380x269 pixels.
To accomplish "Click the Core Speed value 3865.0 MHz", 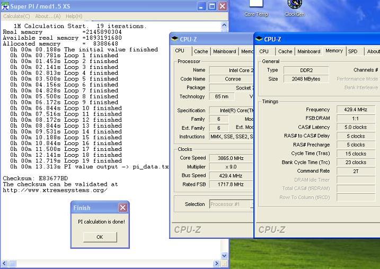I will pyautogui.click(x=231, y=158).
